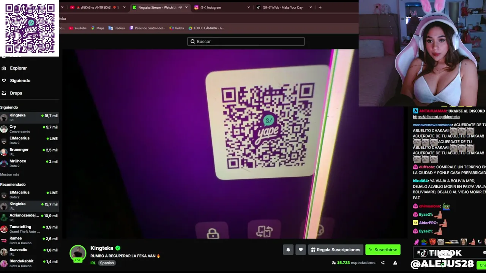
Task: Click the Siguiendo heart icon in sidebar
Action: (4, 81)
